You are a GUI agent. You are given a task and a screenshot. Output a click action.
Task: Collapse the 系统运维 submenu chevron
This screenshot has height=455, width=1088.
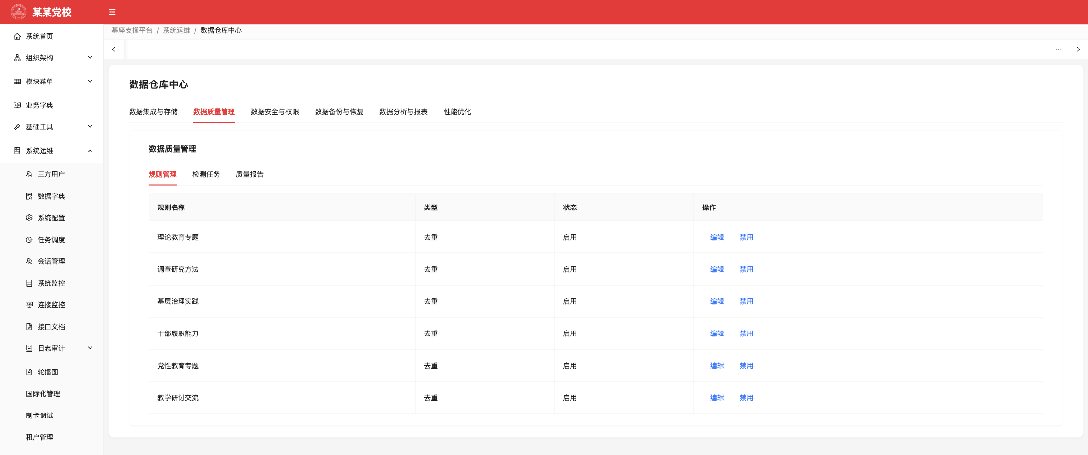90,151
